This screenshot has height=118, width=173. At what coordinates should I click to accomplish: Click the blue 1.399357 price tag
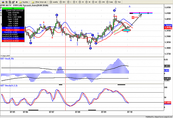coord(168,25)
